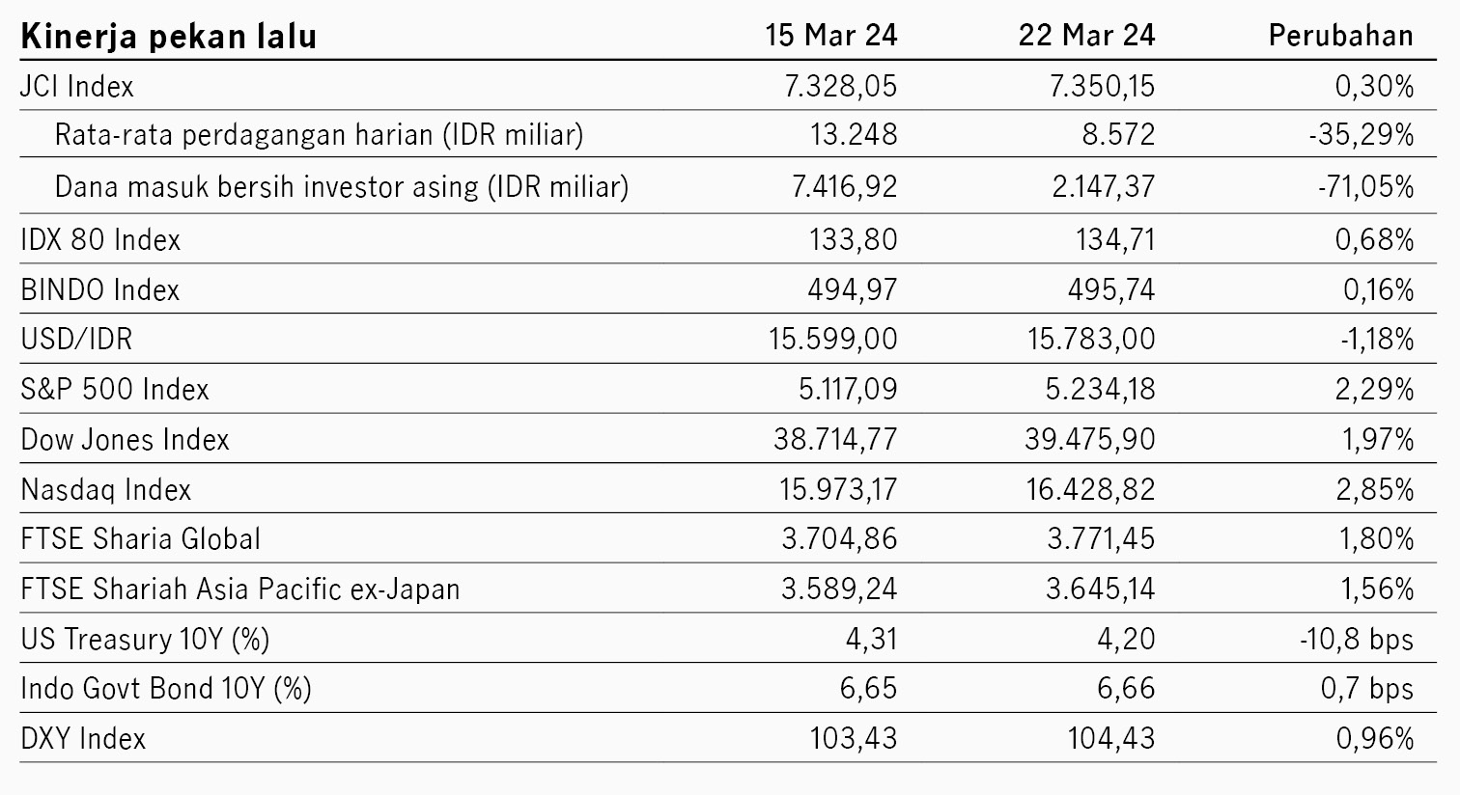Screen dimensions: 1460x795
Task: Select the -71,05% change value
Action: 1365,186
